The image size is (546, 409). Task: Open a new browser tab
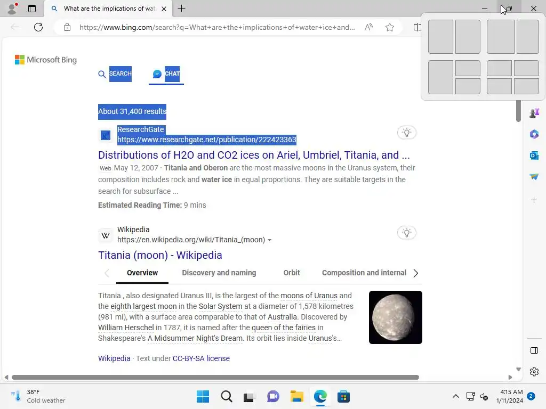(181, 9)
